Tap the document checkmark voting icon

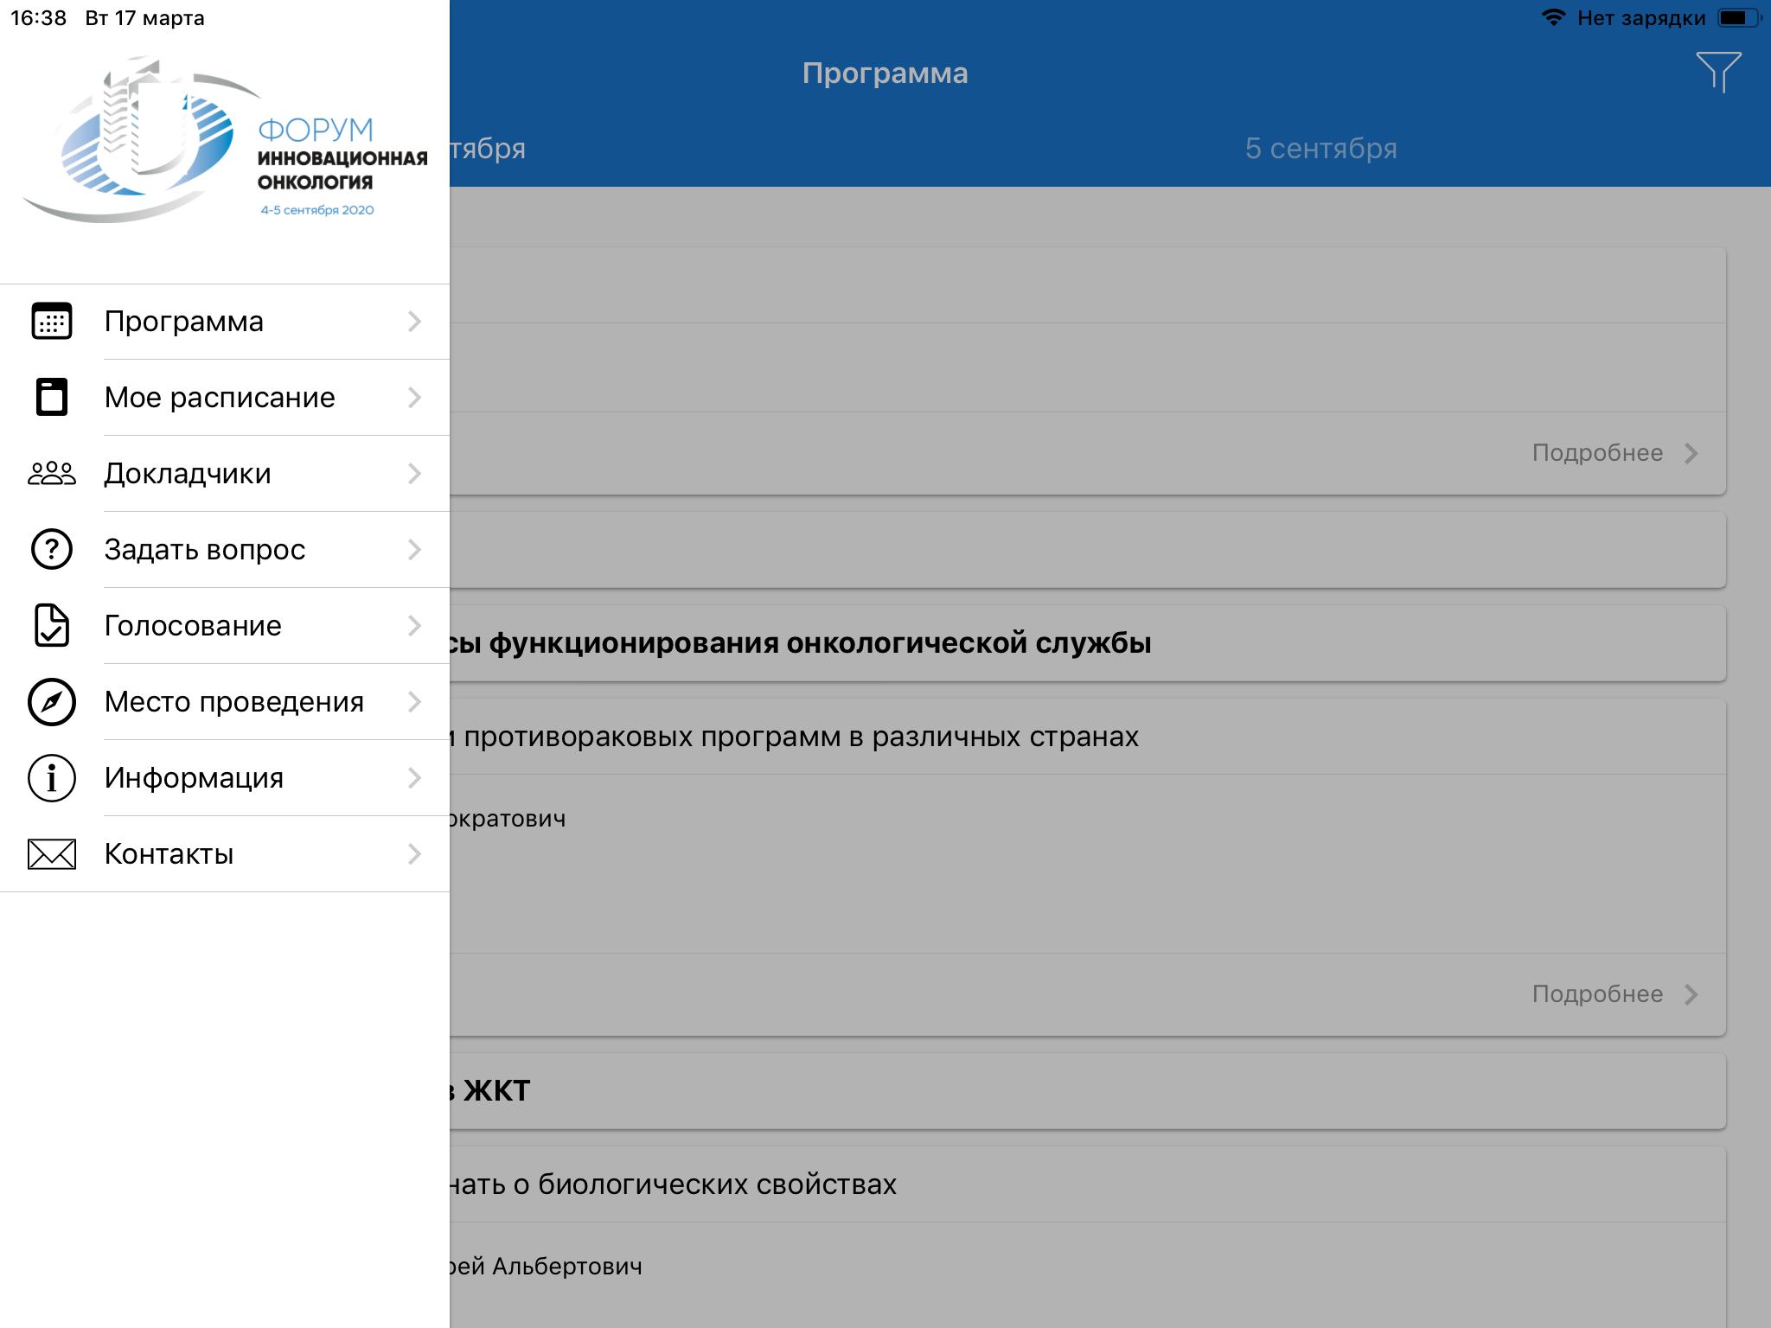point(52,626)
